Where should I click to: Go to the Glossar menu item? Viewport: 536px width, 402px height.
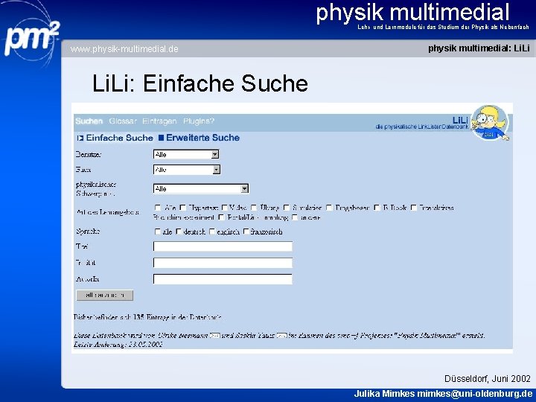click(x=123, y=121)
